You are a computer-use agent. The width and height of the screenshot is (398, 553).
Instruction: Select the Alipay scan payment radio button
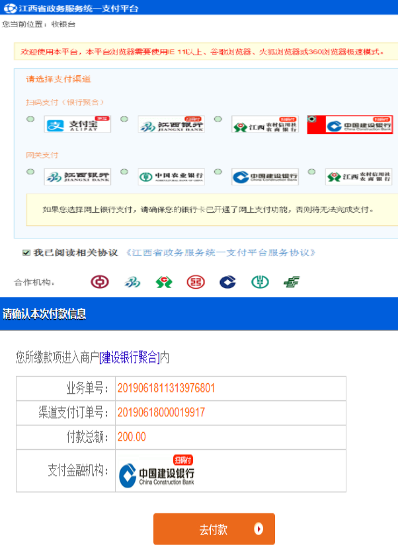point(30,119)
